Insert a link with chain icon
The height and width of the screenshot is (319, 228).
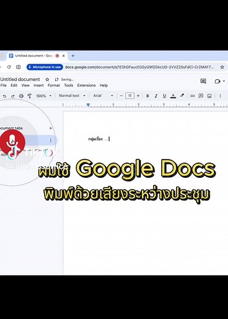pyautogui.click(x=192, y=96)
